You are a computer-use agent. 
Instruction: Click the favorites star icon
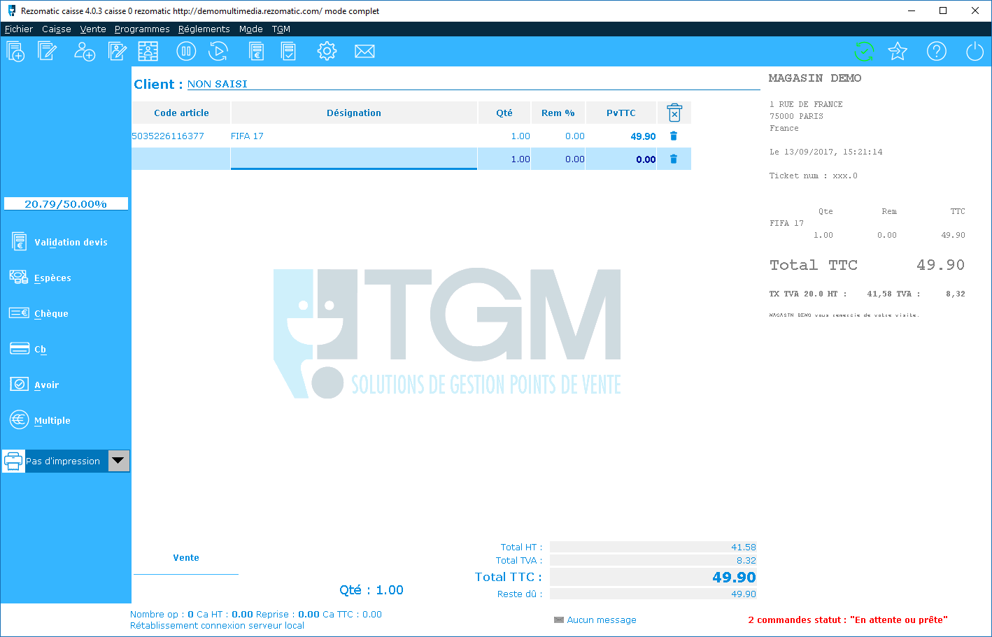coord(898,51)
